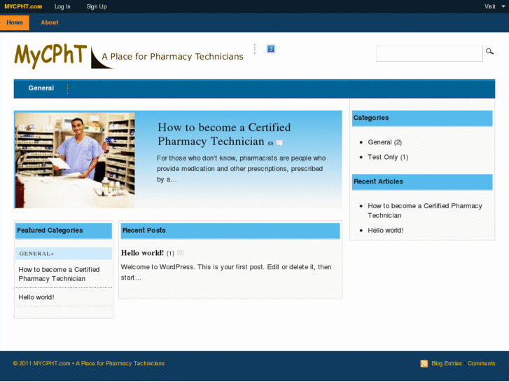
Task: Open Recent Articles Certified Pharmacy Technician link
Action: tap(425, 211)
